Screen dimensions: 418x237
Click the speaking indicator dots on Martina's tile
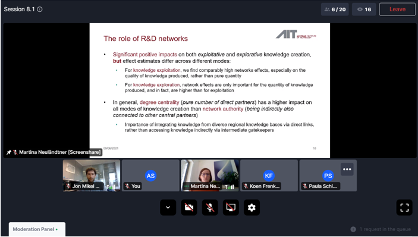point(187,186)
